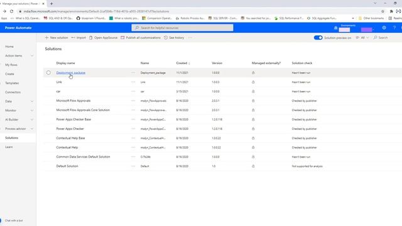The image size is (402, 226).
Task: Sort by the Display name column header
Action: [x=65, y=63]
